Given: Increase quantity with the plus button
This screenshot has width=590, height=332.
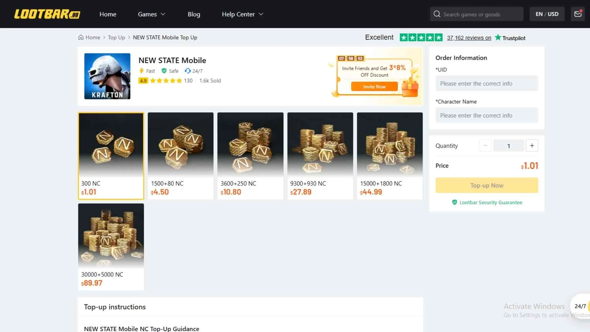Looking at the screenshot, I should click(x=532, y=146).
